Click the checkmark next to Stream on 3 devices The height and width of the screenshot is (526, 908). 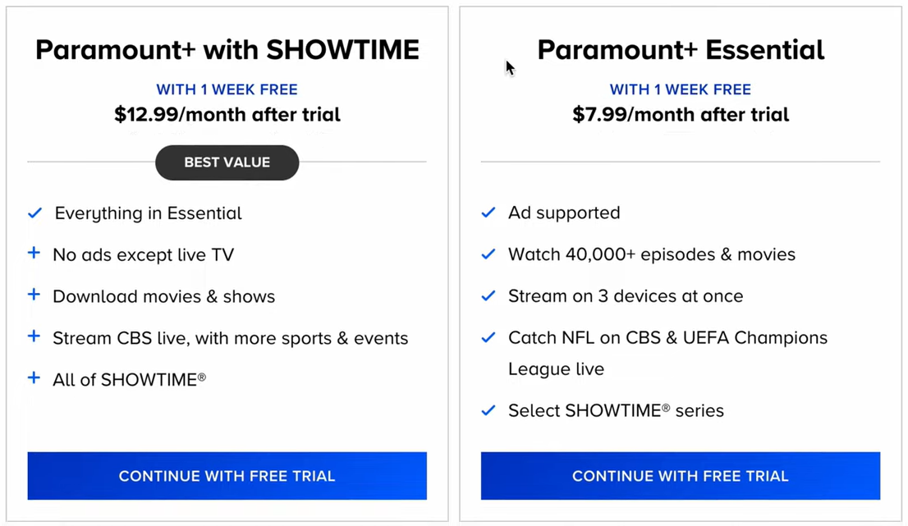pyautogui.click(x=488, y=296)
